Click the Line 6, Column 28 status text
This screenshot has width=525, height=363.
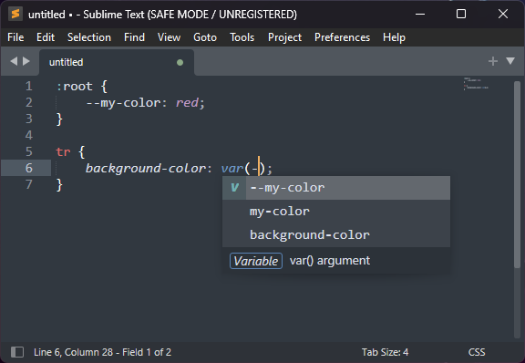click(x=102, y=352)
